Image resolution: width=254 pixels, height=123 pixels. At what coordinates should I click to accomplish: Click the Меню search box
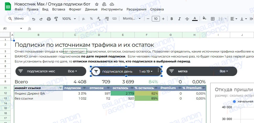tap(18, 19)
